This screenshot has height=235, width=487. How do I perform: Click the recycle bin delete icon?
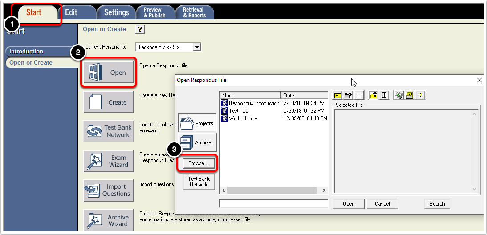pyautogui.click(x=399, y=95)
